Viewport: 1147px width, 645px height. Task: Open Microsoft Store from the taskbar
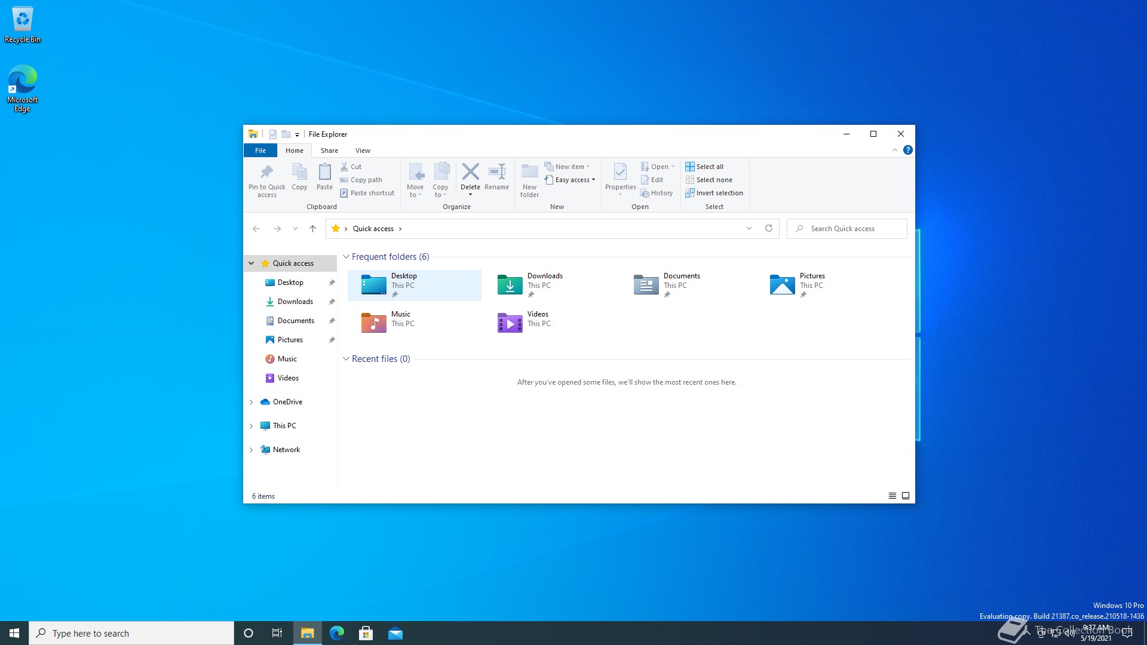366,633
